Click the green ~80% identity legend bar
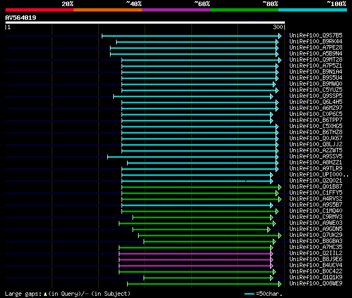352x298 pixels. pos(244,10)
